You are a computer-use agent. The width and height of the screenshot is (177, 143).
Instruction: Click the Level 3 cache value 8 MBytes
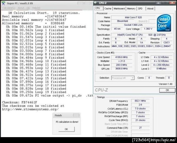click(x=161, y=69)
